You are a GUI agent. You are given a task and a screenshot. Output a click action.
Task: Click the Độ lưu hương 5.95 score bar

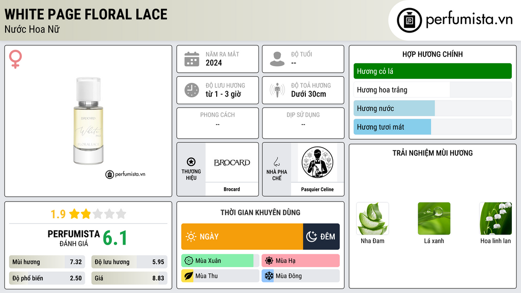(x=129, y=262)
